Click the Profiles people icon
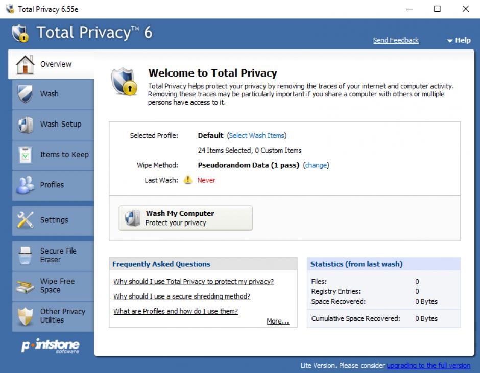This screenshot has width=480, height=373. (x=25, y=185)
